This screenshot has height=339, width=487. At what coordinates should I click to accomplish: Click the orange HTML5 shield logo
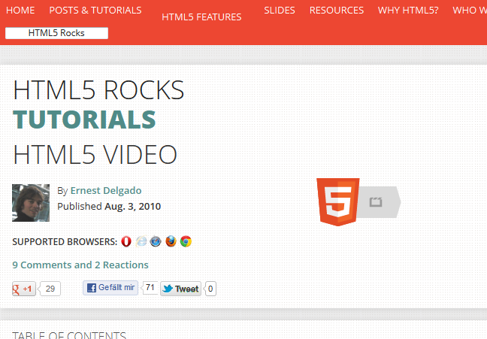point(338,202)
